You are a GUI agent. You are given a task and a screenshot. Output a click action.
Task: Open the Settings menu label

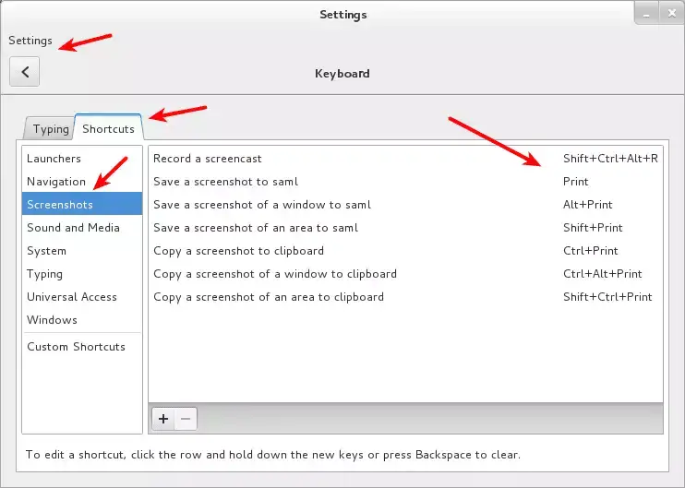(x=30, y=41)
